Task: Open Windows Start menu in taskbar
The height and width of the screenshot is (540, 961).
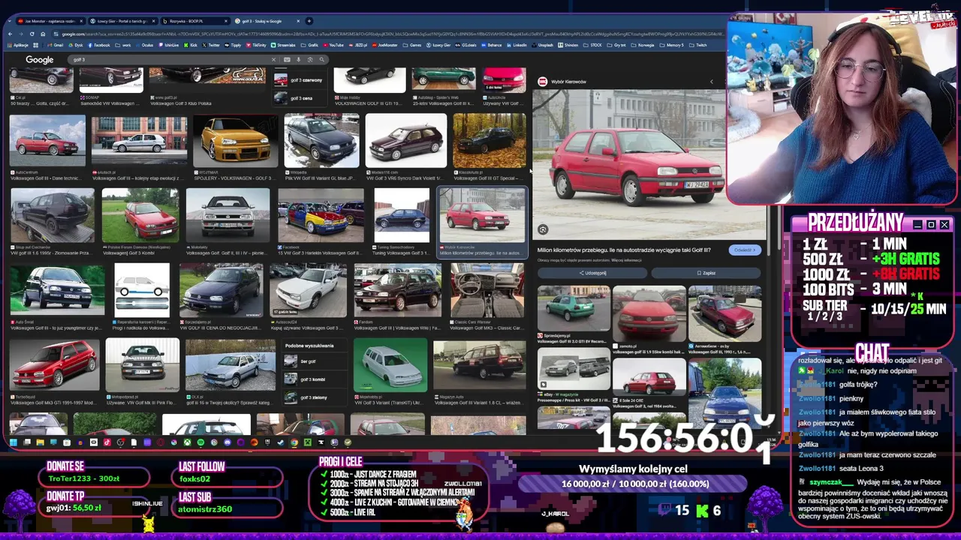Action: pos(13,442)
